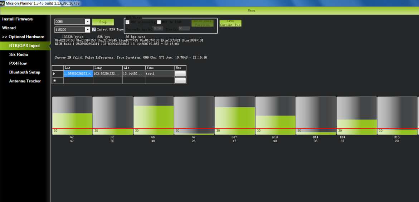
Task: Click the Save Current Pos button
Action: (x=230, y=23)
